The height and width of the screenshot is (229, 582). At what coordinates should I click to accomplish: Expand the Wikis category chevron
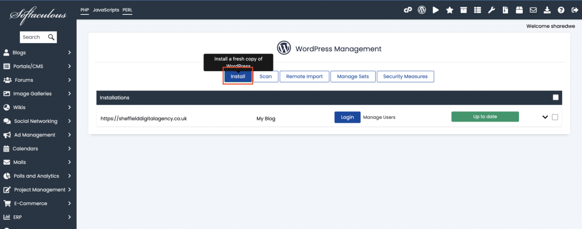[69, 107]
